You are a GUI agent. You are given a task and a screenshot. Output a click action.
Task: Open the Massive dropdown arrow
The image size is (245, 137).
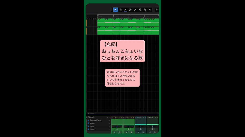point(109,123)
